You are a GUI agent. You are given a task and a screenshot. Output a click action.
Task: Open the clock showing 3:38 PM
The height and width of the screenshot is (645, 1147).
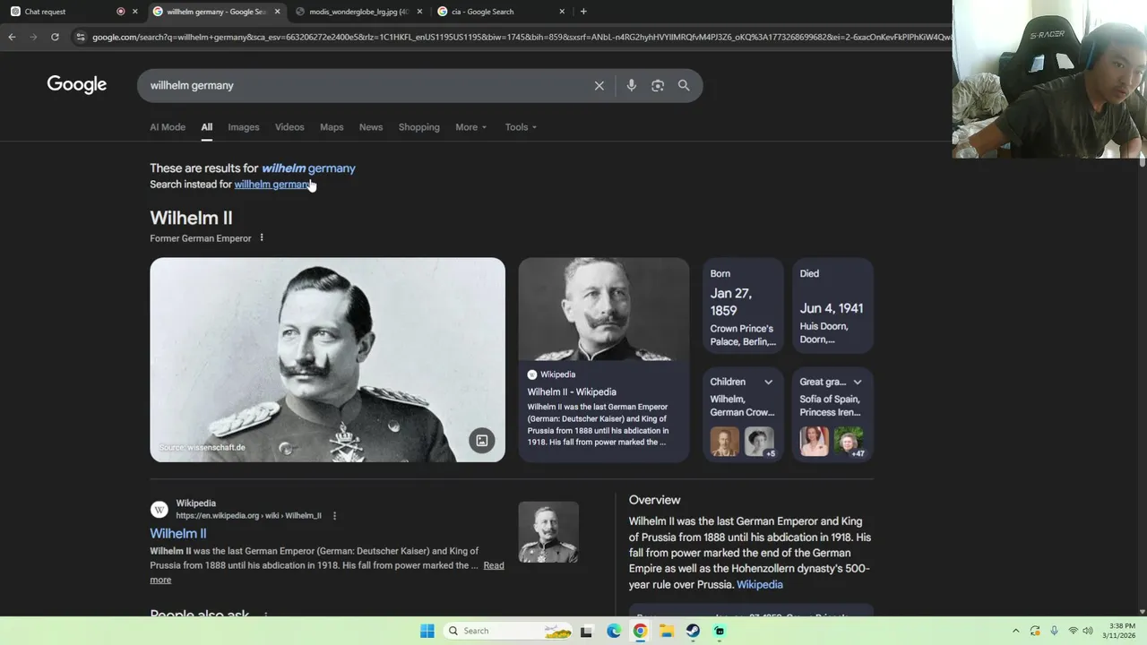[1121, 631]
